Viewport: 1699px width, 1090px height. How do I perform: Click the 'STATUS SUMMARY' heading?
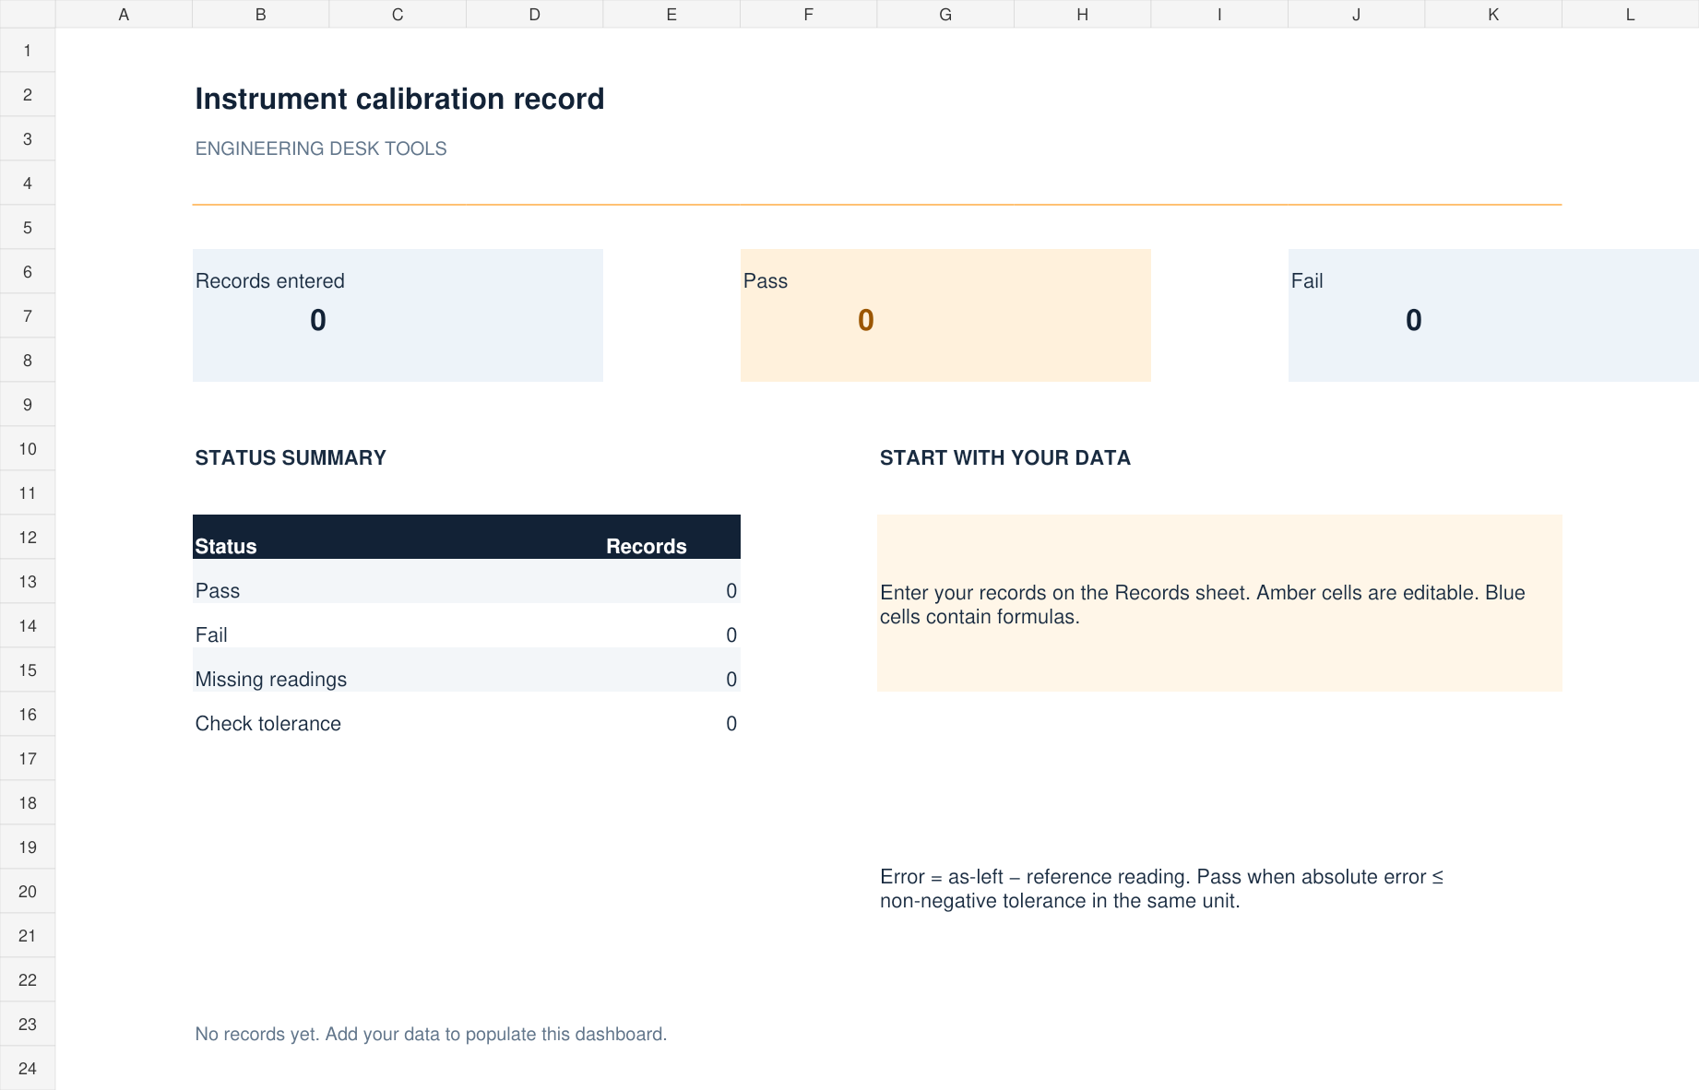pos(291,458)
